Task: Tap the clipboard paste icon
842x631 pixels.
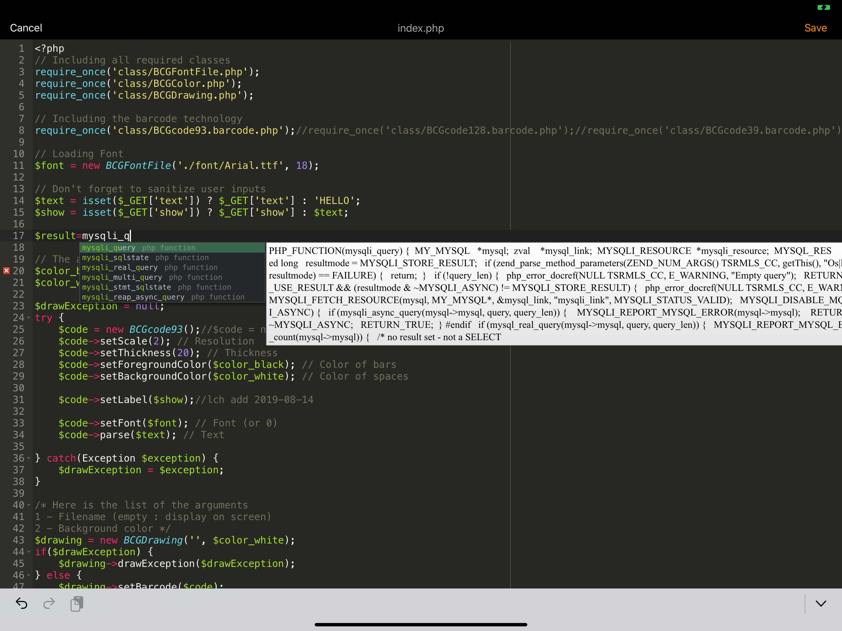Action: pyautogui.click(x=77, y=604)
